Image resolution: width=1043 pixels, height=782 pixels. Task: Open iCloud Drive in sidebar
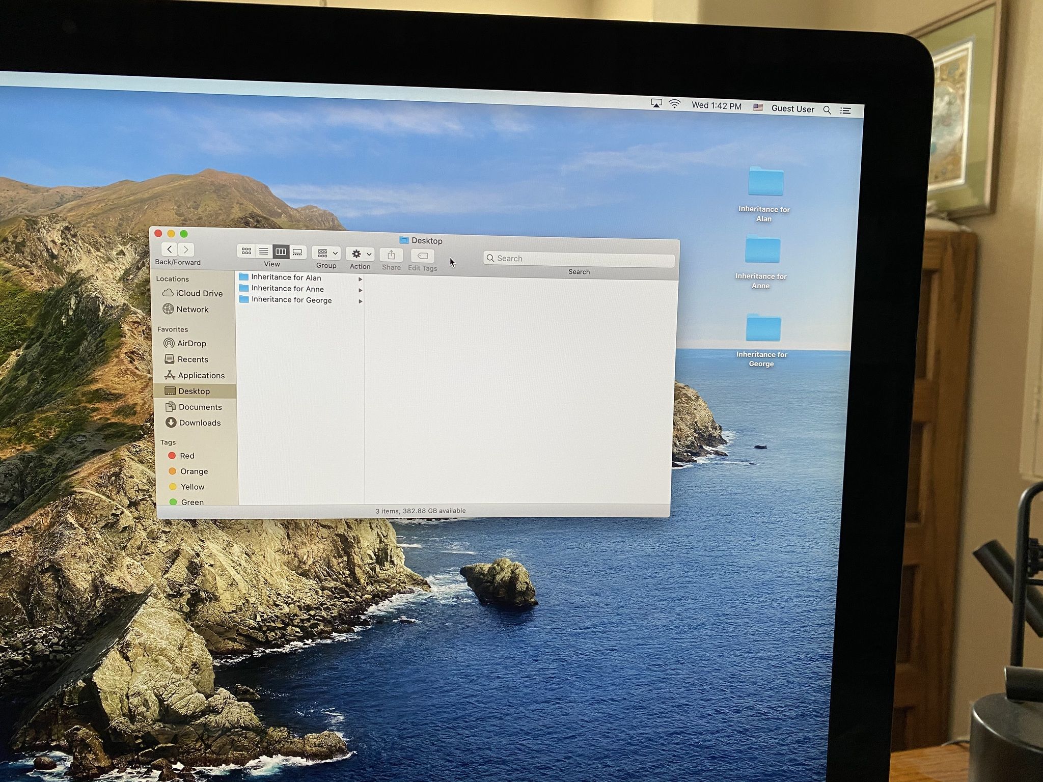(x=193, y=293)
